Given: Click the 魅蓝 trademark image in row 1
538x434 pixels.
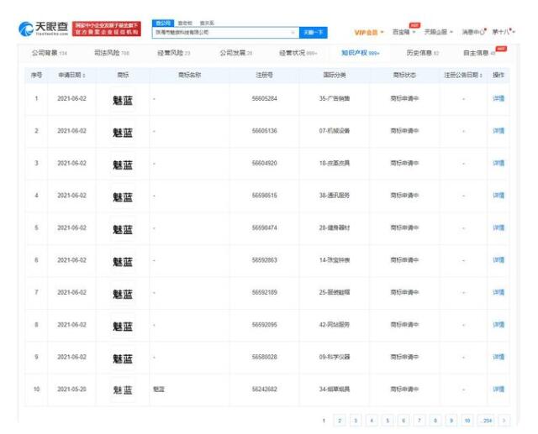Looking at the screenshot, I should (x=123, y=100).
